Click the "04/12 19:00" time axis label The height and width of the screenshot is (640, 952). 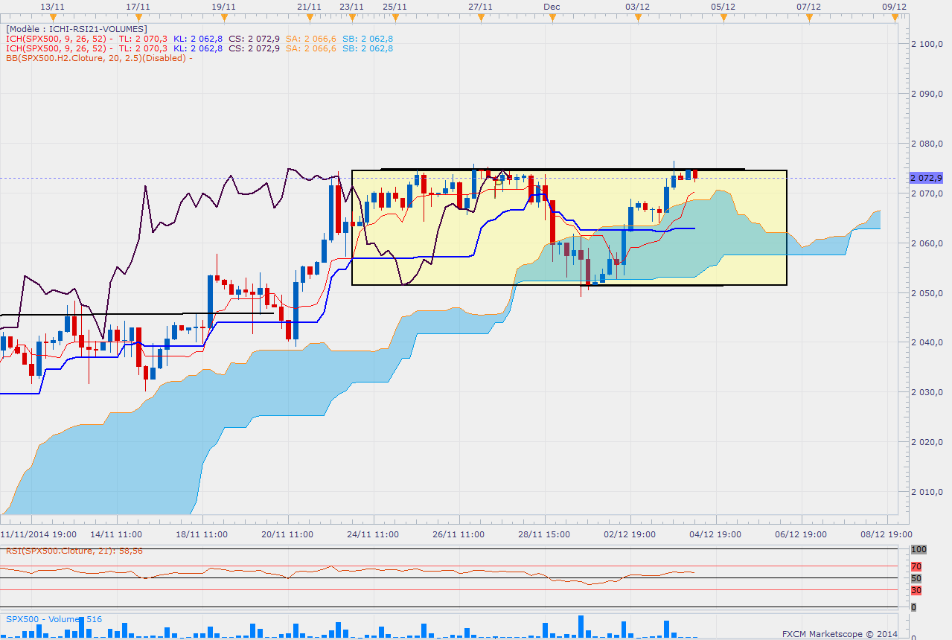(715, 534)
